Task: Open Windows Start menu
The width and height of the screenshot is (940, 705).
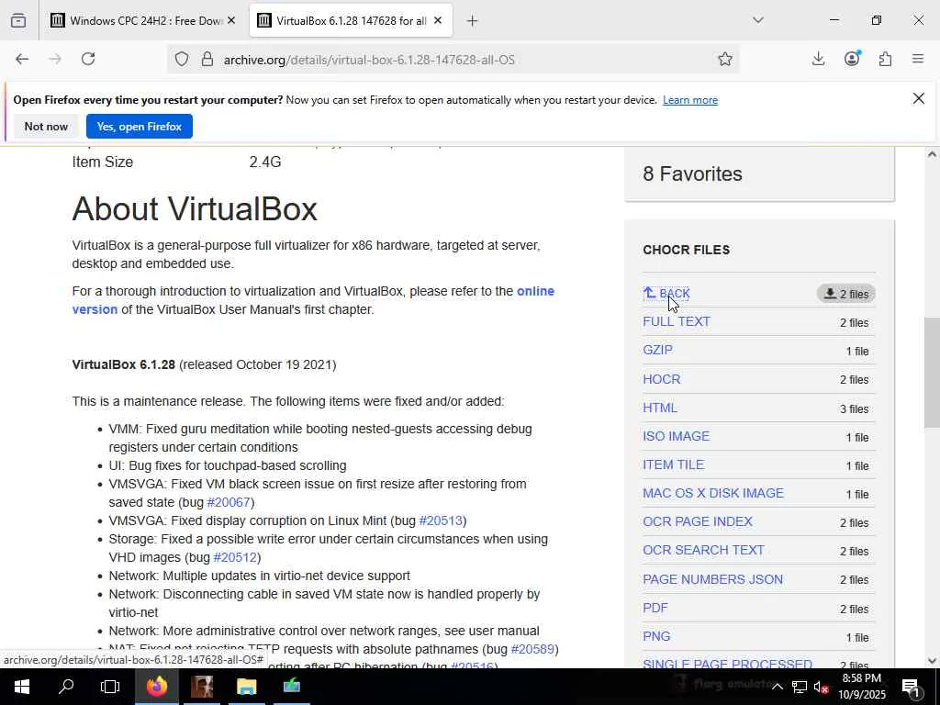Action: tap(22, 687)
